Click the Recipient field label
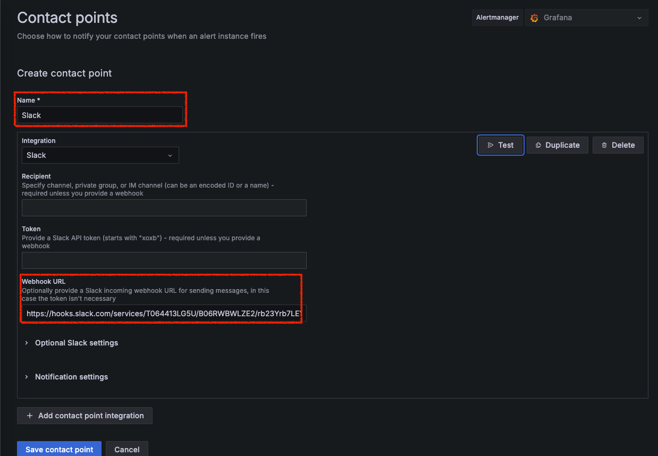 coord(36,176)
